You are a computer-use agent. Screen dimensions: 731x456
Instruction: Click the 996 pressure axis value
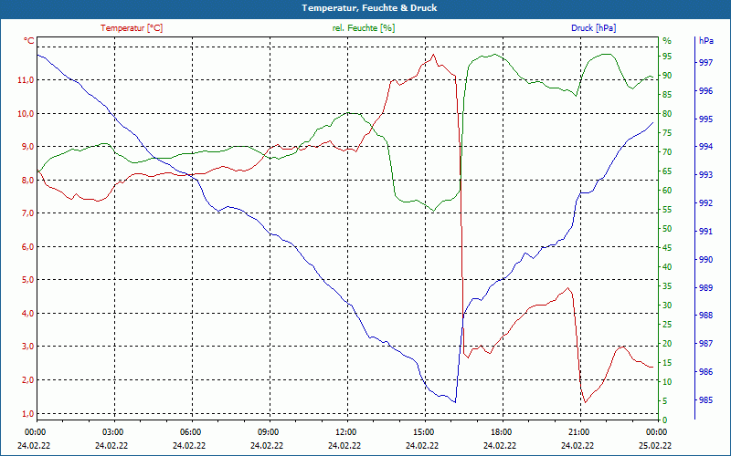(x=705, y=91)
